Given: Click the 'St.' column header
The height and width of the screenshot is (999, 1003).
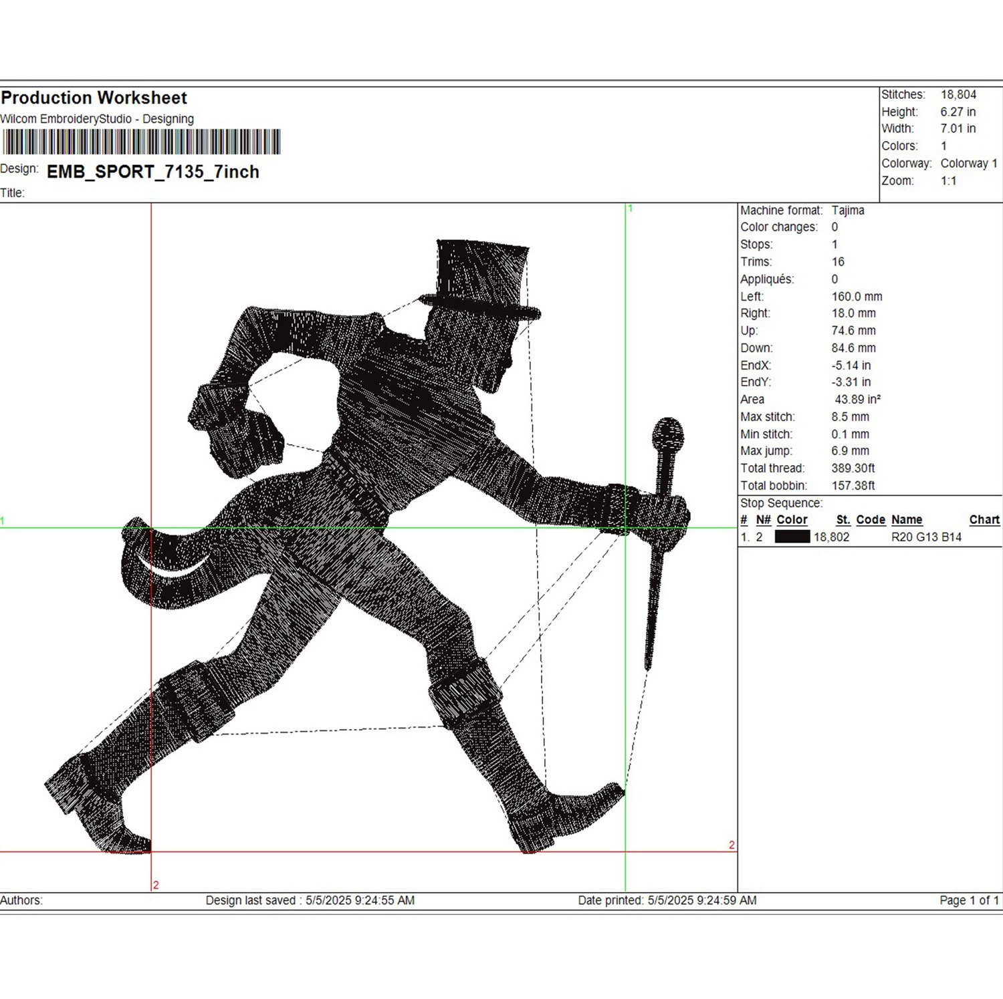Looking at the screenshot, I should tap(843, 520).
